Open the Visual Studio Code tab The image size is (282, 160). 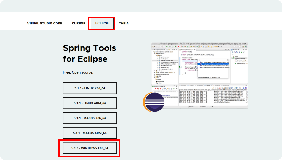45,23
